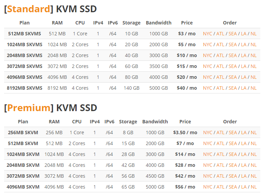Order 2048MB SKVM premium plan in LA
Viewport: 262px width, 194px height.
pyautogui.click(x=244, y=165)
